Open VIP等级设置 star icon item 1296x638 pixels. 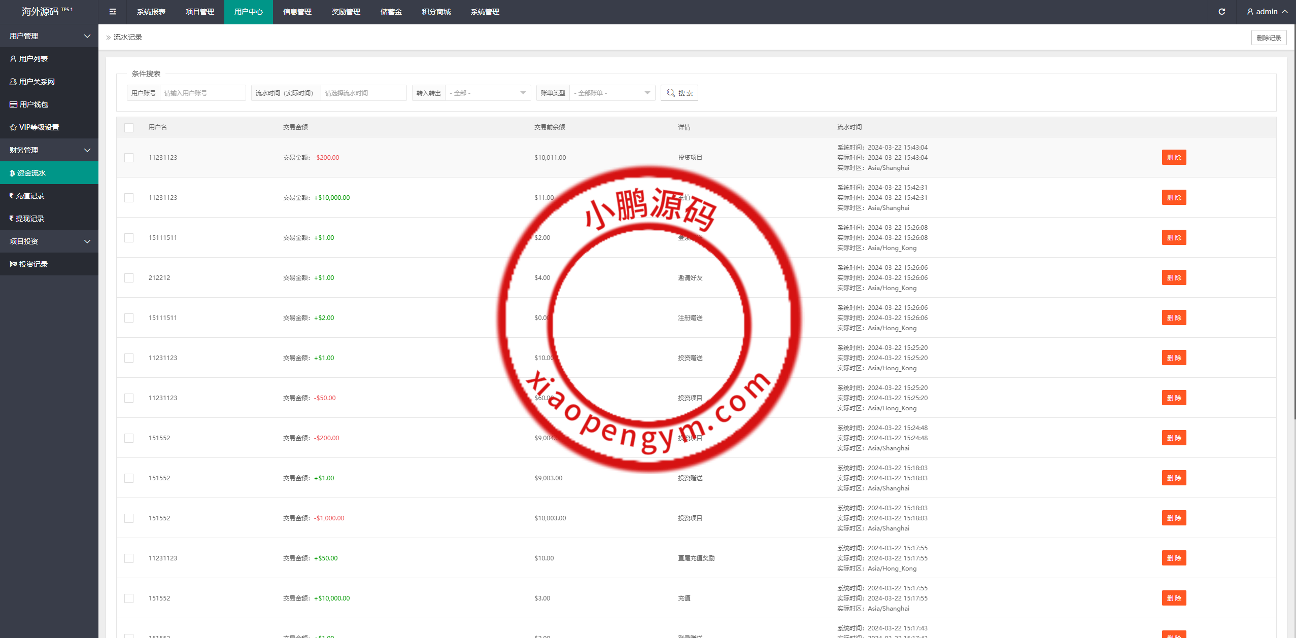click(x=39, y=127)
